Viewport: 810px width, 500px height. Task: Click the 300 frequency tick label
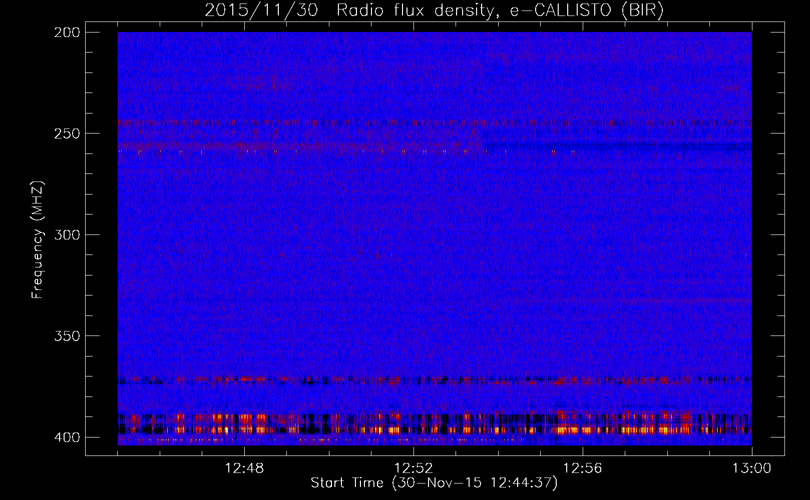coord(67,234)
